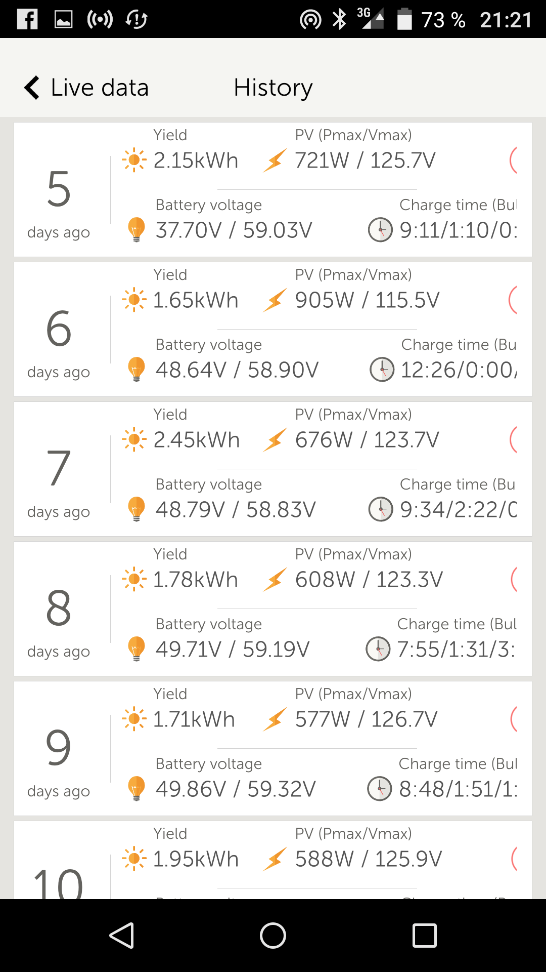The image size is (546, 972).
Task: Go back to Live data
Action: 100,88
